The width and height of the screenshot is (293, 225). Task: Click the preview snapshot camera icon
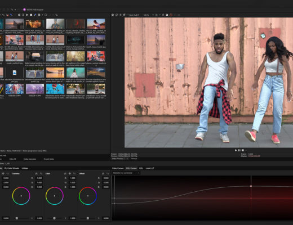coord(167,15)
